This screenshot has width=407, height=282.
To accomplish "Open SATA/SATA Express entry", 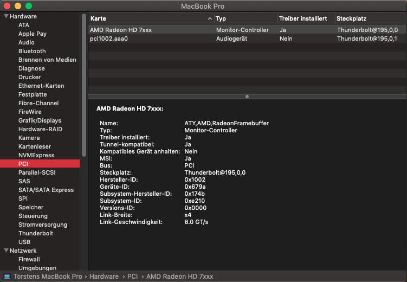I will click(46, 190).
